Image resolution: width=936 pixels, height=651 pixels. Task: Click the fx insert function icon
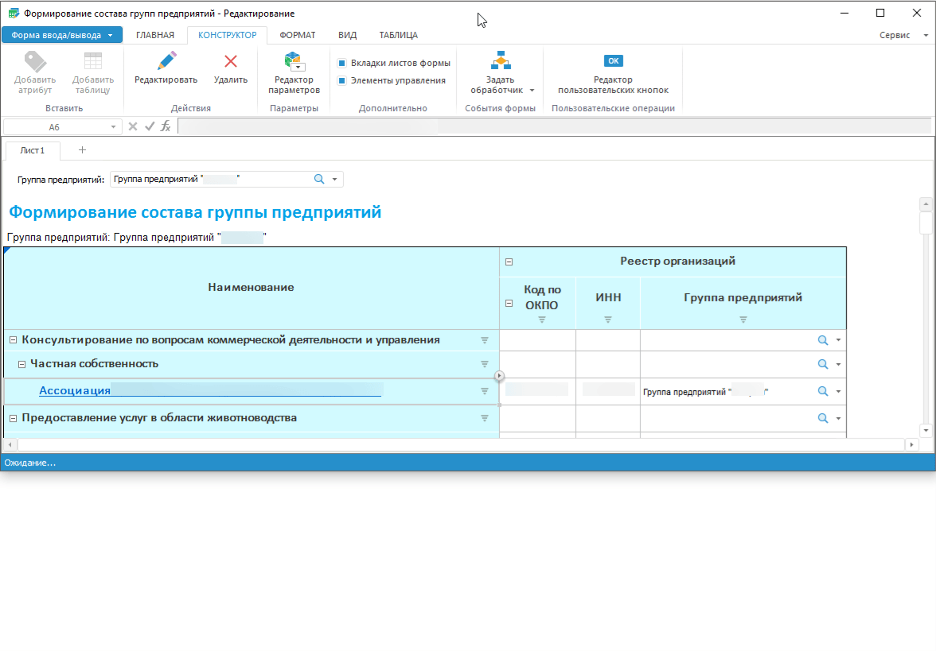pyautogui.click(x=166, y=126)
